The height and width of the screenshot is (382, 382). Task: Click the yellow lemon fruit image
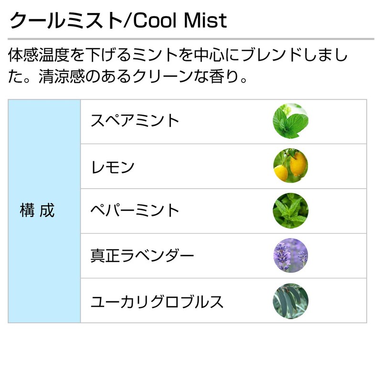point(290,166)
